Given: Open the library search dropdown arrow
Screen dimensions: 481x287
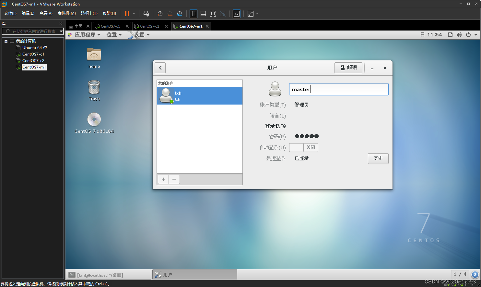Looking at the screenshot, I should pyautogui.click(x=61, y=31).
